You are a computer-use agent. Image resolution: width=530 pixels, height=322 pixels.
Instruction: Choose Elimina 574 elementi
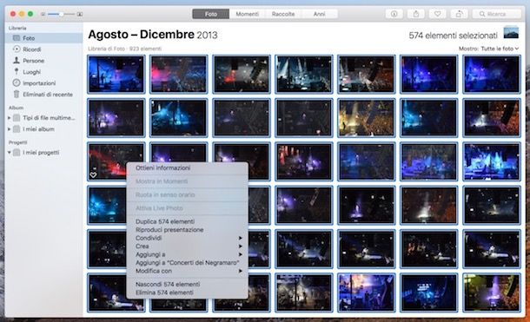tap(187, 292)
